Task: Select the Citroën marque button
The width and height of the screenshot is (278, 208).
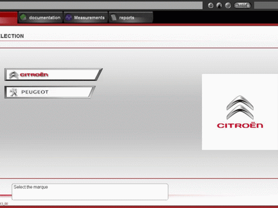Action: (53, 74)
